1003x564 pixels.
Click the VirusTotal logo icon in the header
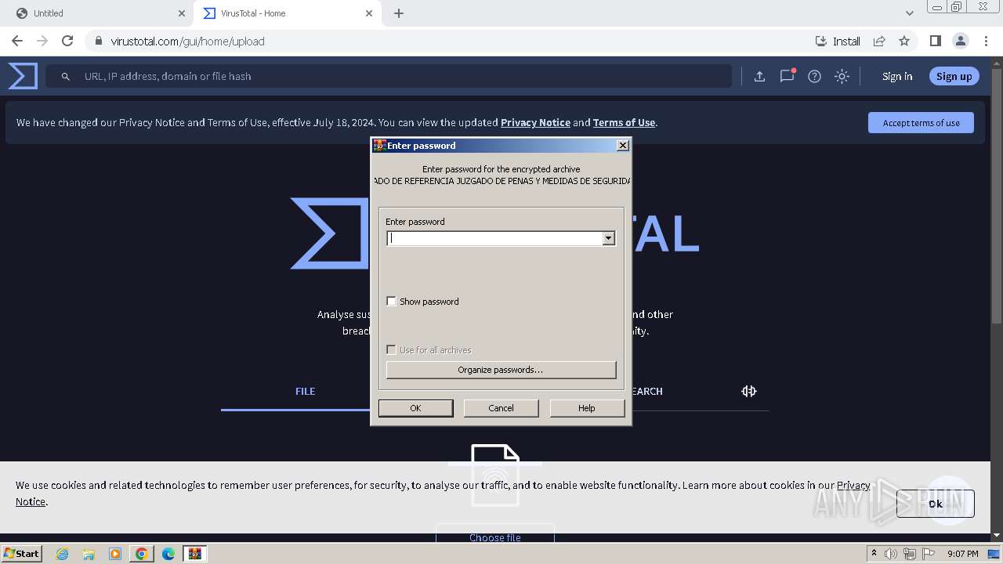pyautogui.click(x=23, y=76)
